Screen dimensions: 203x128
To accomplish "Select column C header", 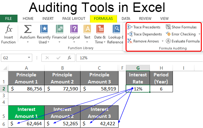I will click(99, 68).
